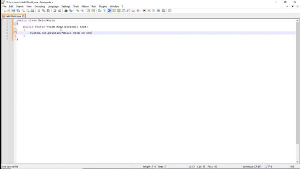This screenshot has width=300, height=169.
Task: Open the File menu
Action: tap(4, 7)
